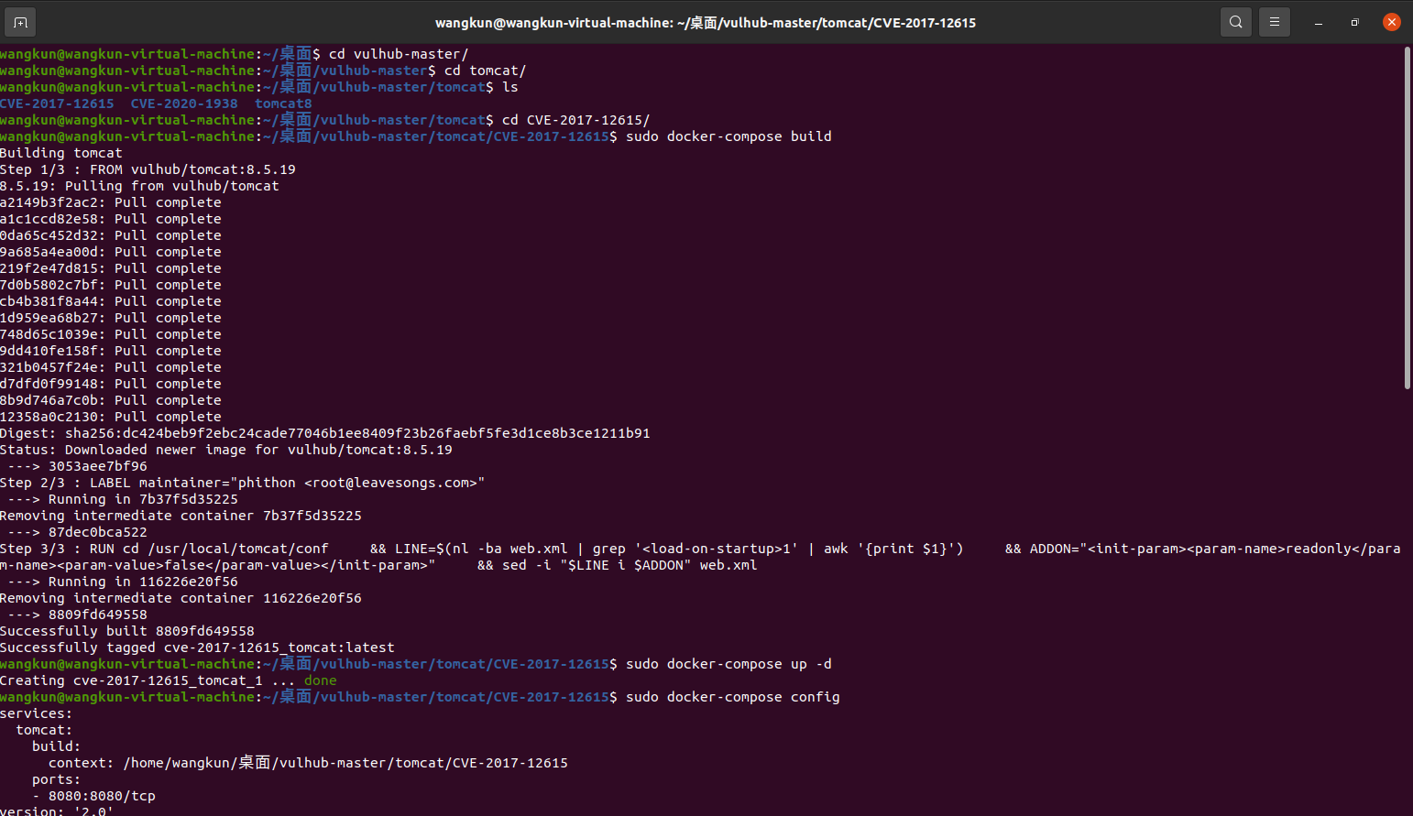
Task: Click 'Removing intermediate container 116226e20f56' line
Action: pyautogui.click(x=181, y=598)
